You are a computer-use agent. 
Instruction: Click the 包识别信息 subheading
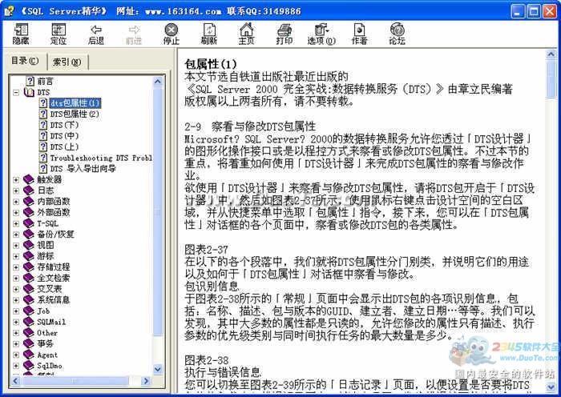212,287
